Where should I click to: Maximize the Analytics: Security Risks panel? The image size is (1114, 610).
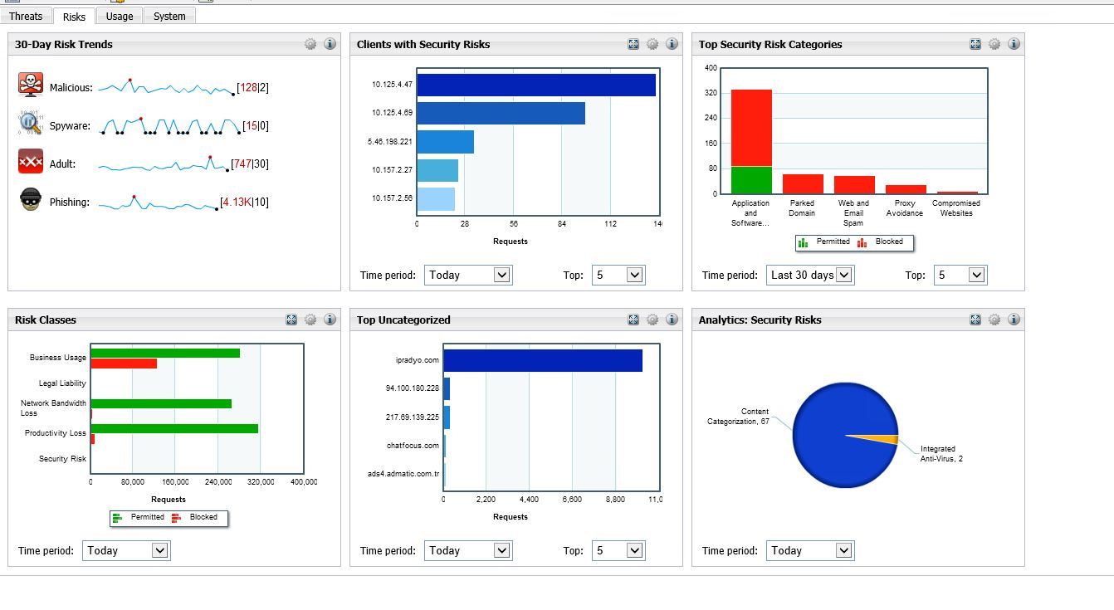coord(975,320)
